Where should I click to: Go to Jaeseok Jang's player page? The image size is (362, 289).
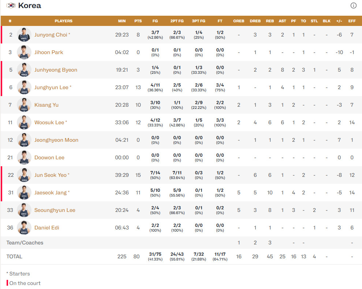coord(51,193)
